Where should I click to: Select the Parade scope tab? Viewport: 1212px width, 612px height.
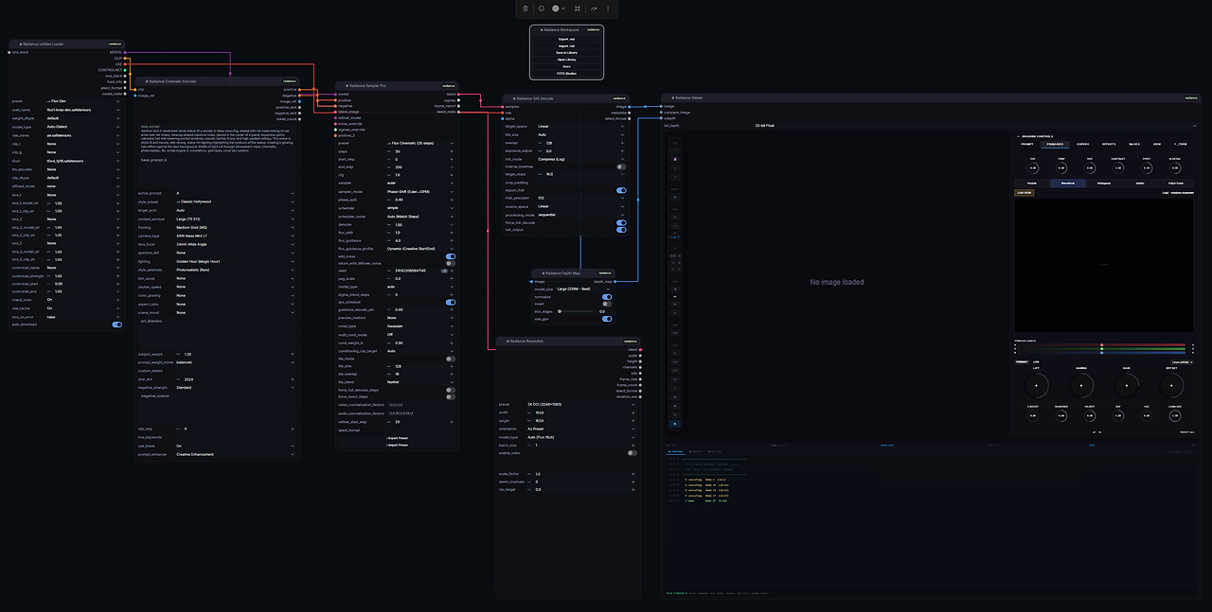pos(1031,183)
